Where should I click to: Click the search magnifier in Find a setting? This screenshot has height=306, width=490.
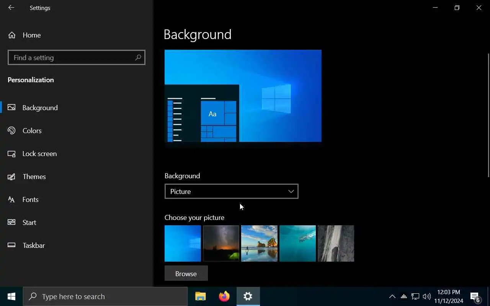click(x=138, y=57)
